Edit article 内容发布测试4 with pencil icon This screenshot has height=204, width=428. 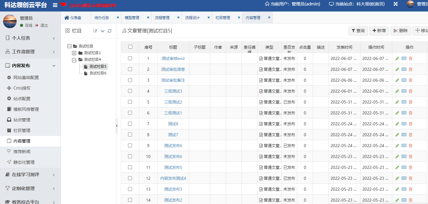(x=397, y=178)
